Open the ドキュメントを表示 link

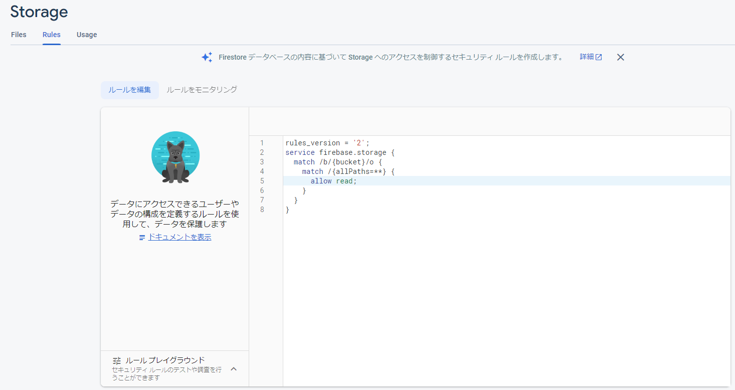(179, 237)
